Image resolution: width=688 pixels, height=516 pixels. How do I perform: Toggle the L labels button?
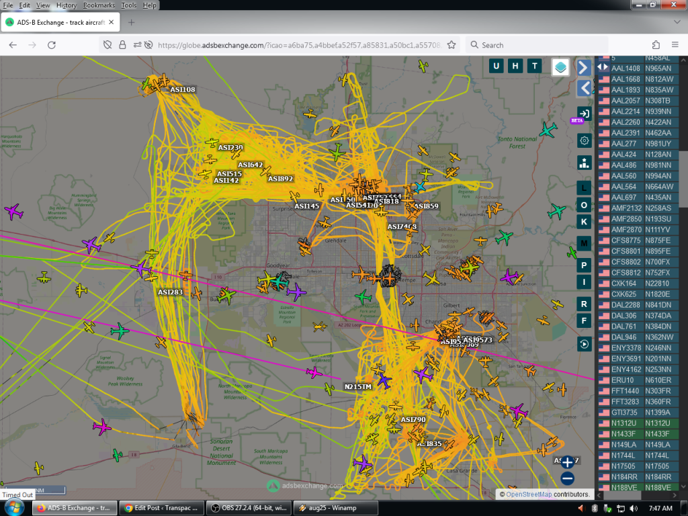coord(584,188)
